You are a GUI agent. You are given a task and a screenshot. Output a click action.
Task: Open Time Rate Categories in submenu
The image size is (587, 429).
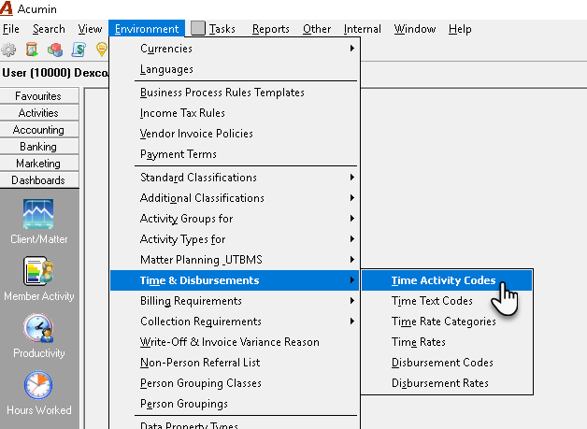447,322
